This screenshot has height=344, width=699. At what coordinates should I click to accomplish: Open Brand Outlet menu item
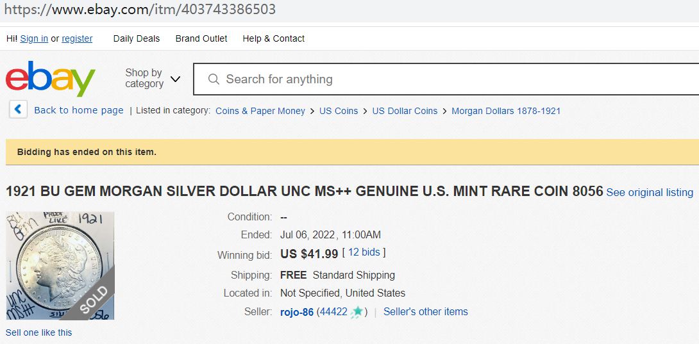click(201, 38)
